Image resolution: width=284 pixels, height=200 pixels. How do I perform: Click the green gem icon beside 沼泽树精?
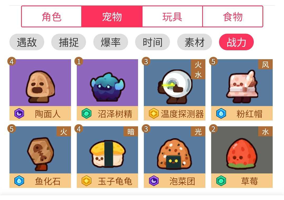(86, 114)
